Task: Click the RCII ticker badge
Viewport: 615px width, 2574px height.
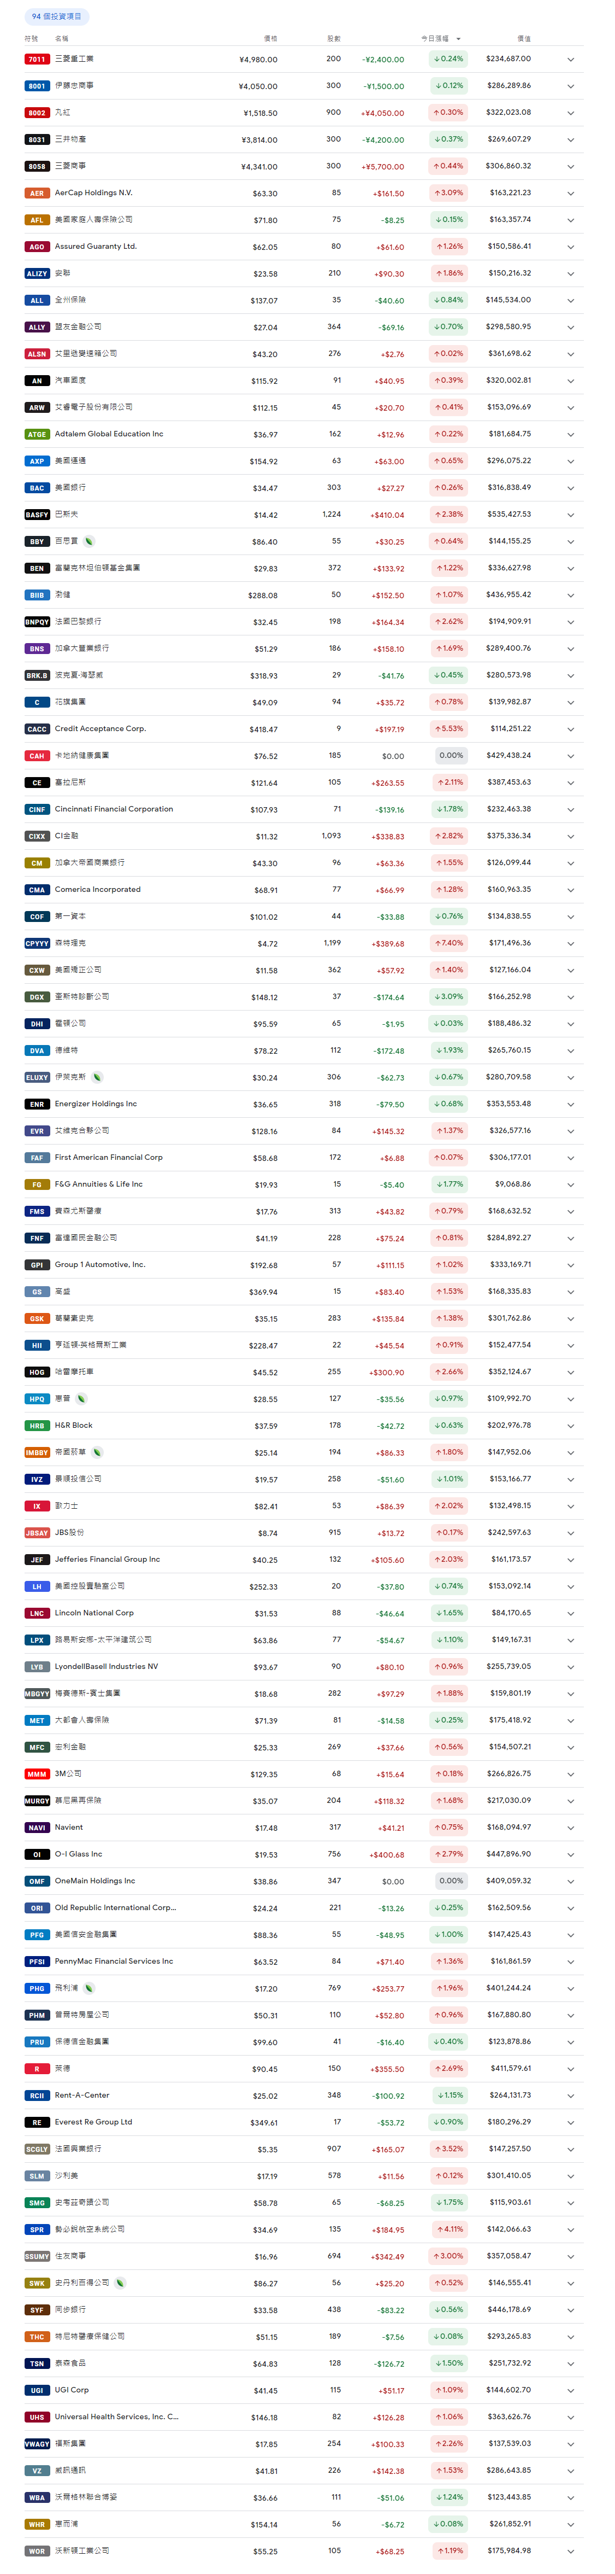Action: pos(37,2096)
